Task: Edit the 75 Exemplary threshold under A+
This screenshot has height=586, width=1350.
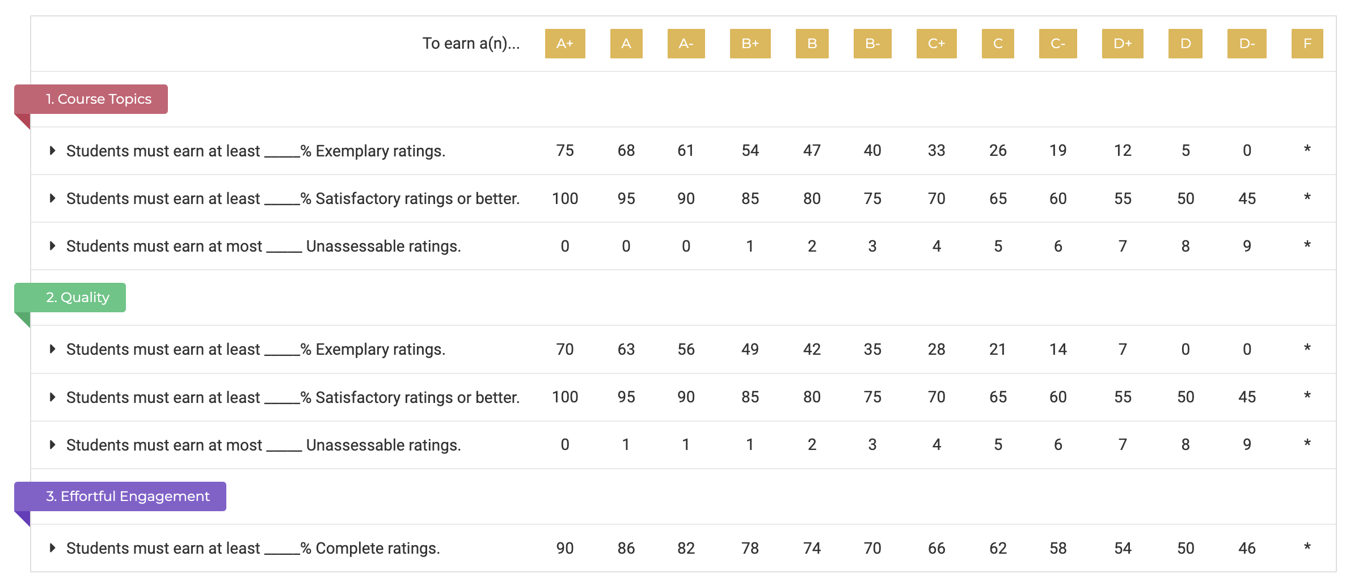Action: click(x=564, y=151)
